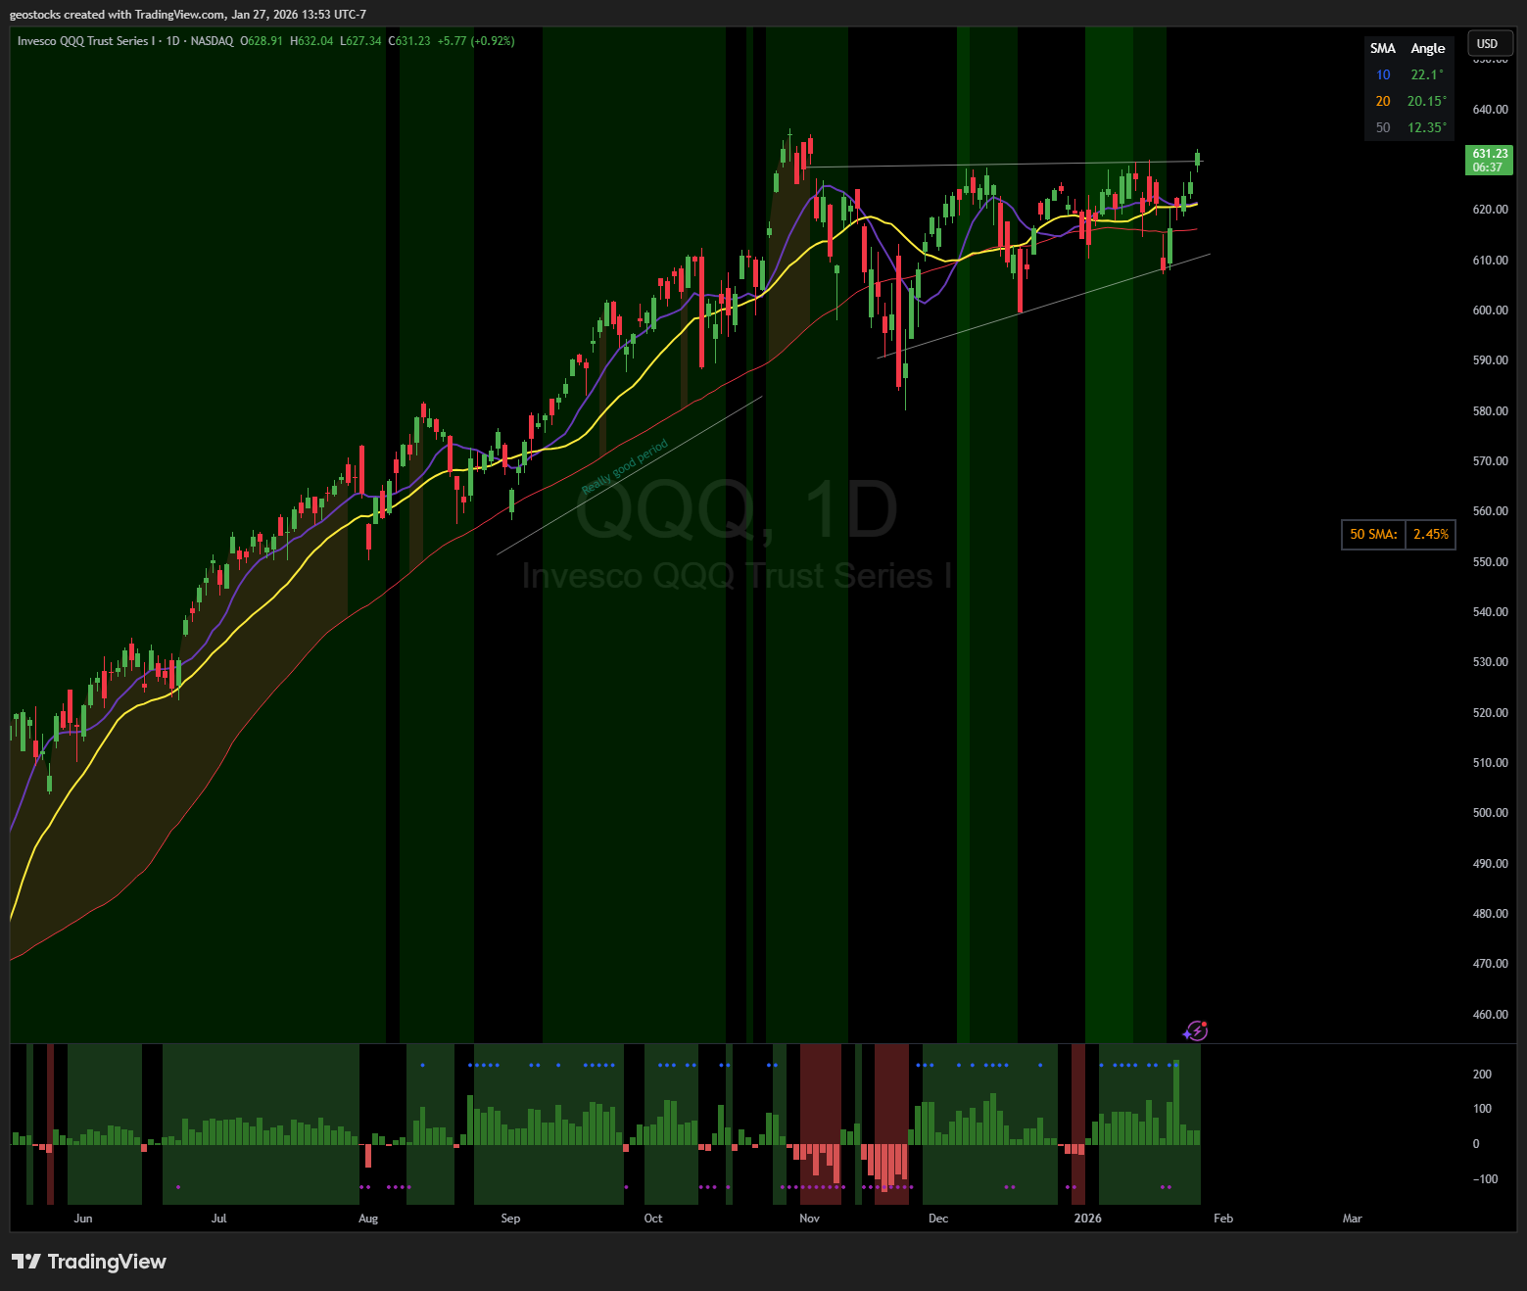The image size is (1527, 1291).
Task: Click the 460.00 price axis label
Action: click(1490, 1015)
